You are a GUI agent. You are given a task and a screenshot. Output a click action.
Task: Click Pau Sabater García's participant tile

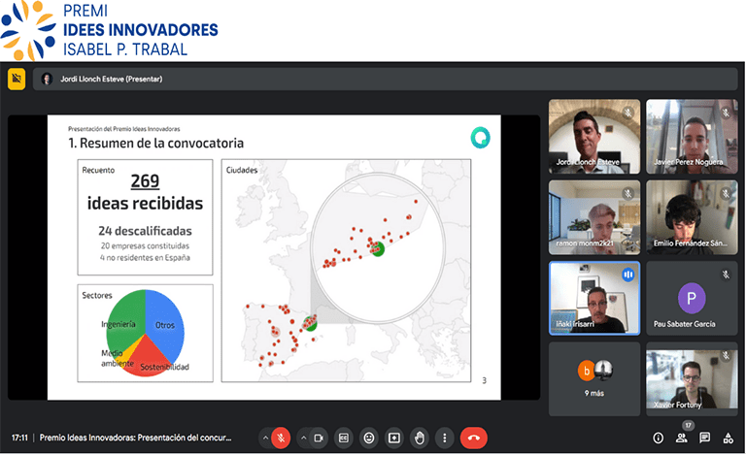point(692,300)
